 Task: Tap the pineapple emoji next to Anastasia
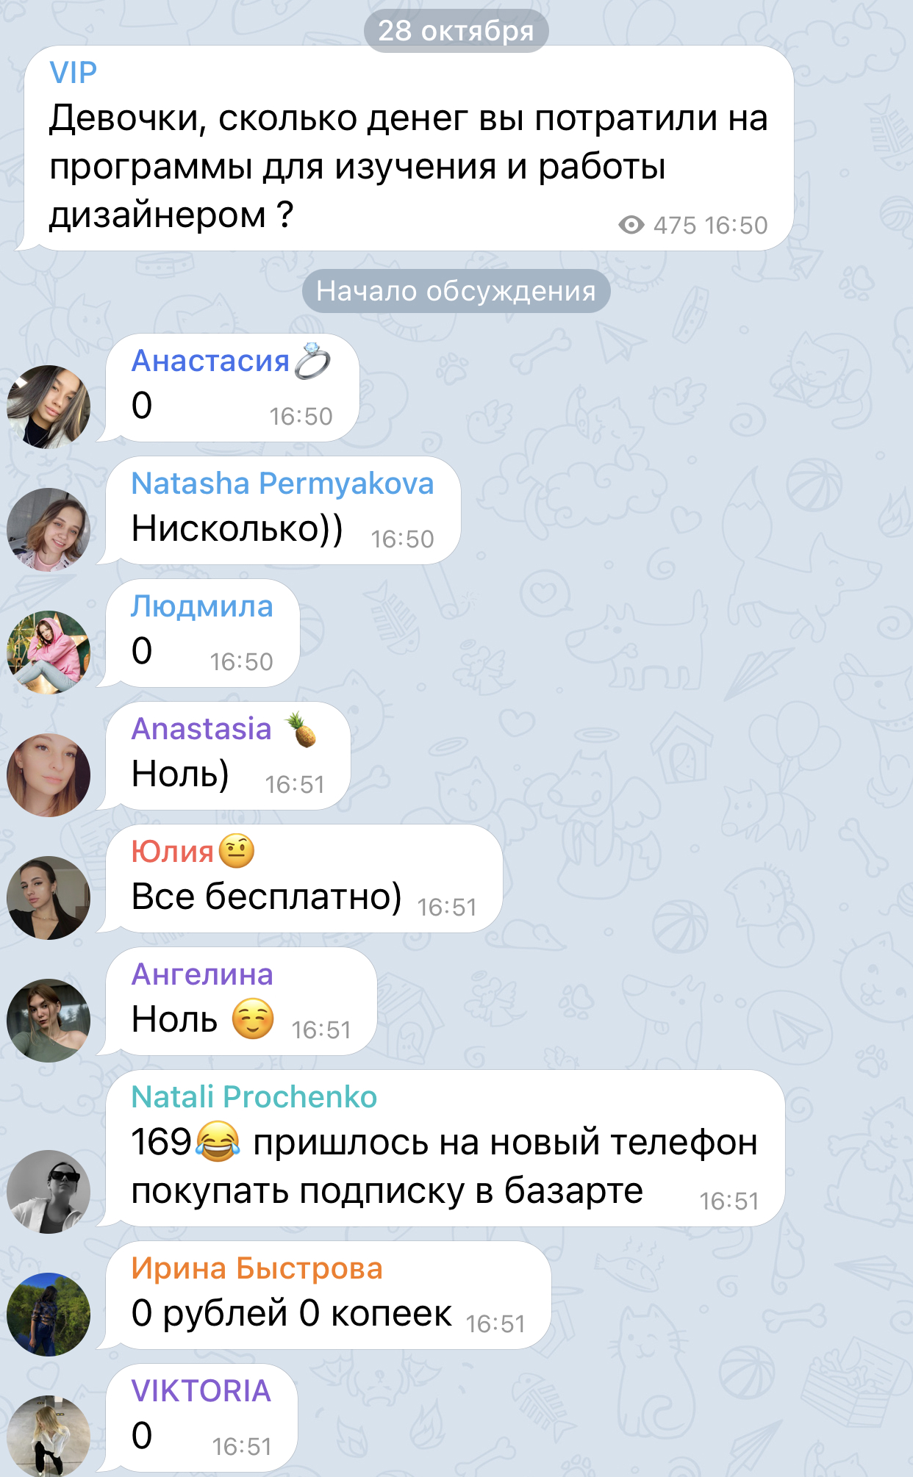click(x=301, y=729)
